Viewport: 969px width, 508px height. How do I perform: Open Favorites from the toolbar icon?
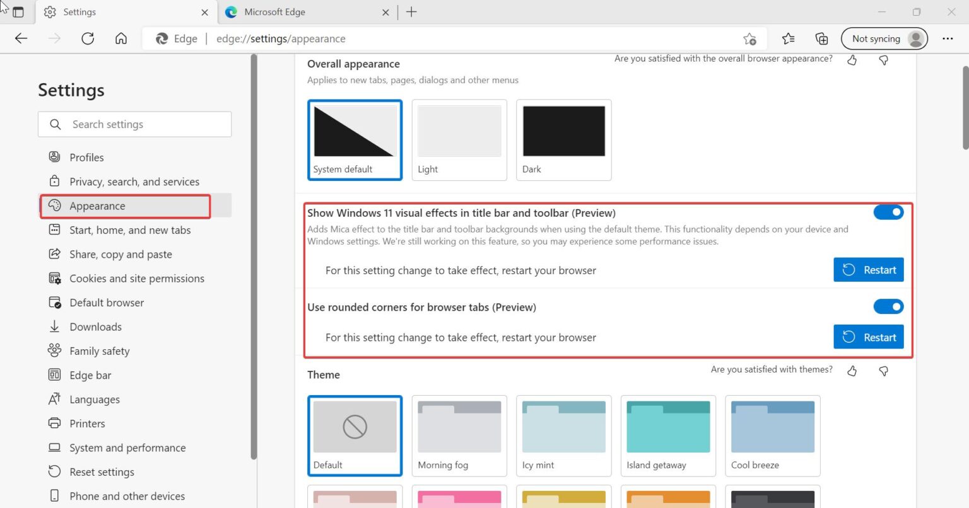click(788, 38)
